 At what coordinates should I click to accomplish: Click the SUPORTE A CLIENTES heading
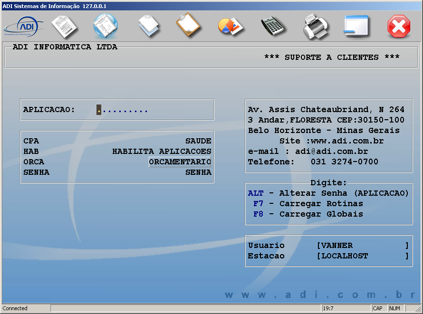pos(332,57)
